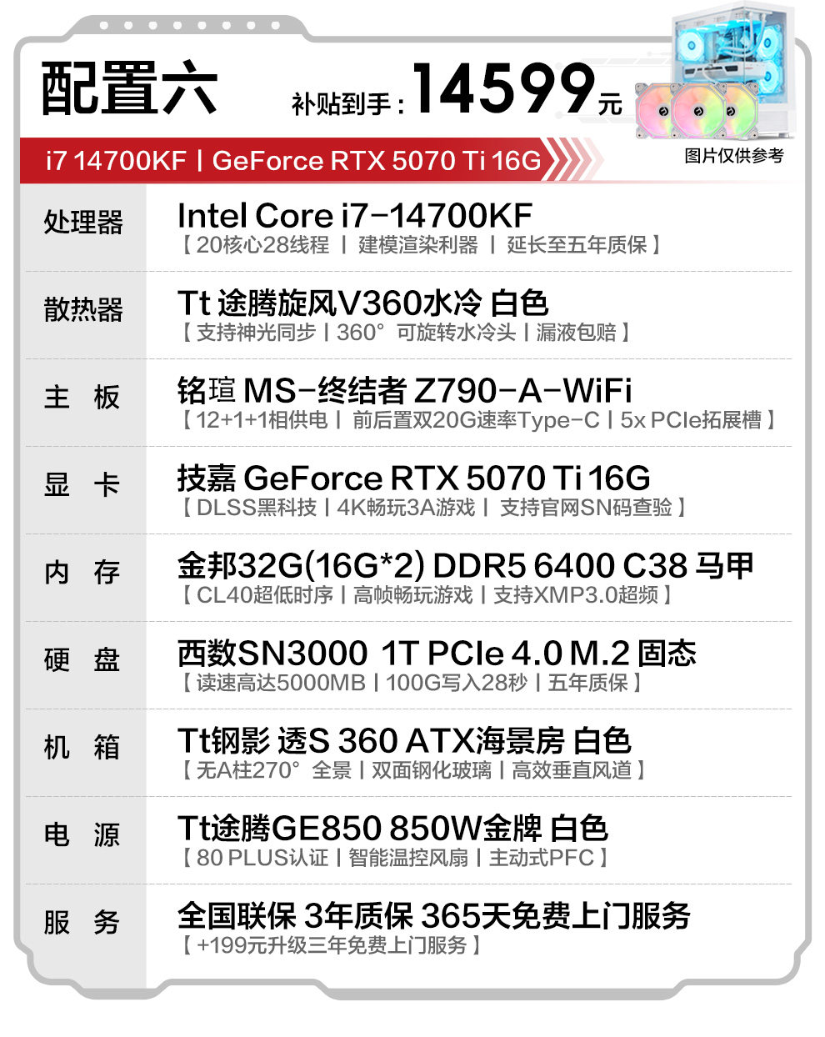825x1037 pixels.
Task: Click the 配置六 title
Action: tap(129, 89)
